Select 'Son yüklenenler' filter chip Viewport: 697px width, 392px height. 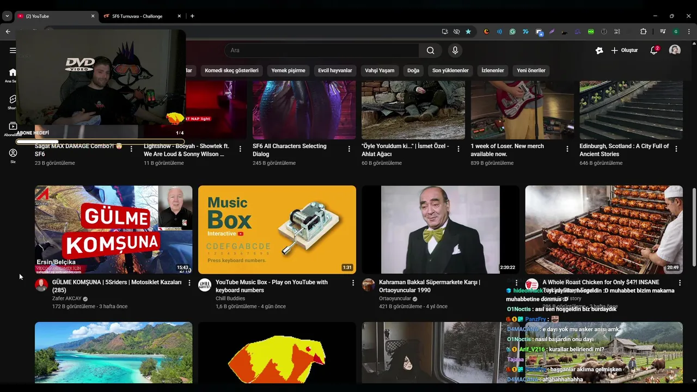(x=450, y=70)
